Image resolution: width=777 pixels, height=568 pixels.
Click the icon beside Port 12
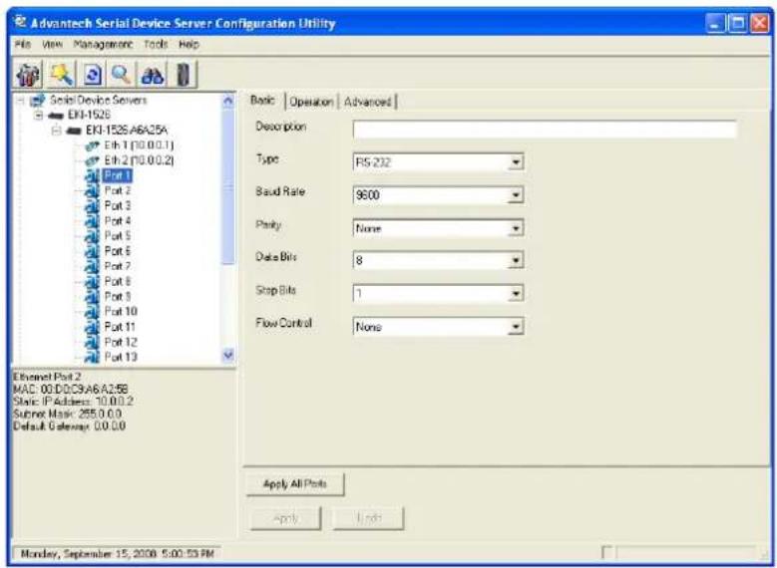click(92, 342)
